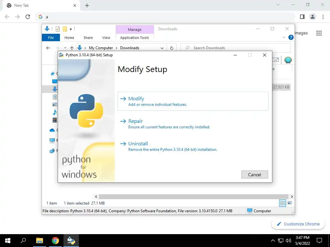The height and width of the screenshot is (247, 330).
Task: Open Windows taskbar search
Action: (23, 241)
